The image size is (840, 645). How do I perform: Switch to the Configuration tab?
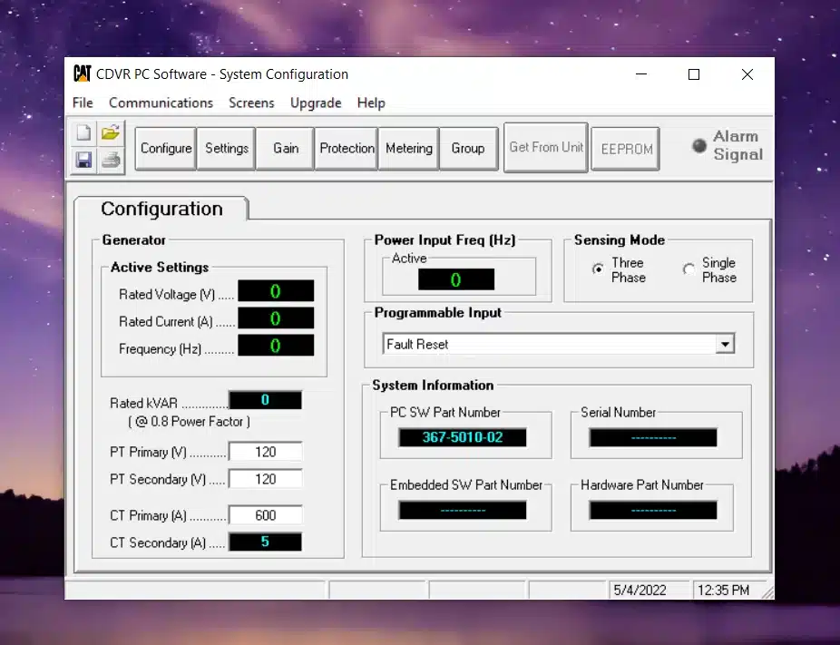coord(161,209)
